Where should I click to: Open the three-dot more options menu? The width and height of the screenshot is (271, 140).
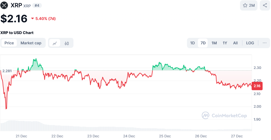[265, 43]
